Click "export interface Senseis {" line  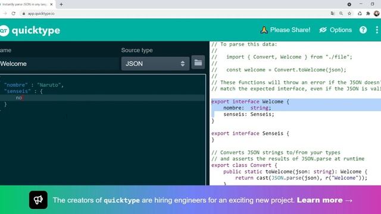tap(250, 133)
